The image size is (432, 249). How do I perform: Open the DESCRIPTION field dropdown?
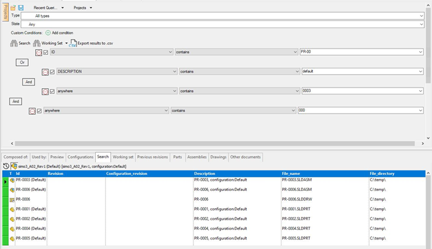(x=174, y=72)
